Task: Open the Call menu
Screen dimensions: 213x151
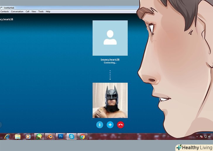Action: click(x=28, y=11)
